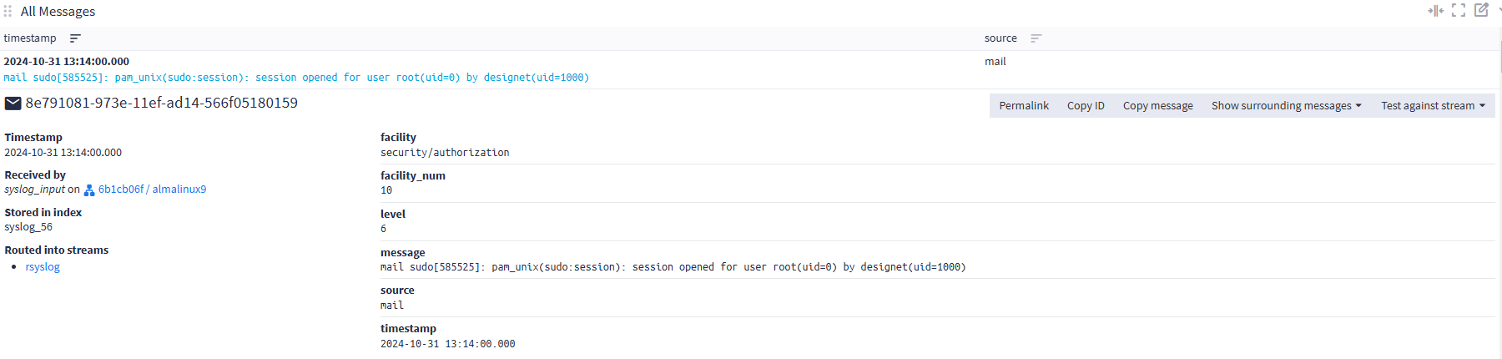Click the edit widget pencil icon
This screenshot has width=1502, height=359.
tap(1481, 11)
